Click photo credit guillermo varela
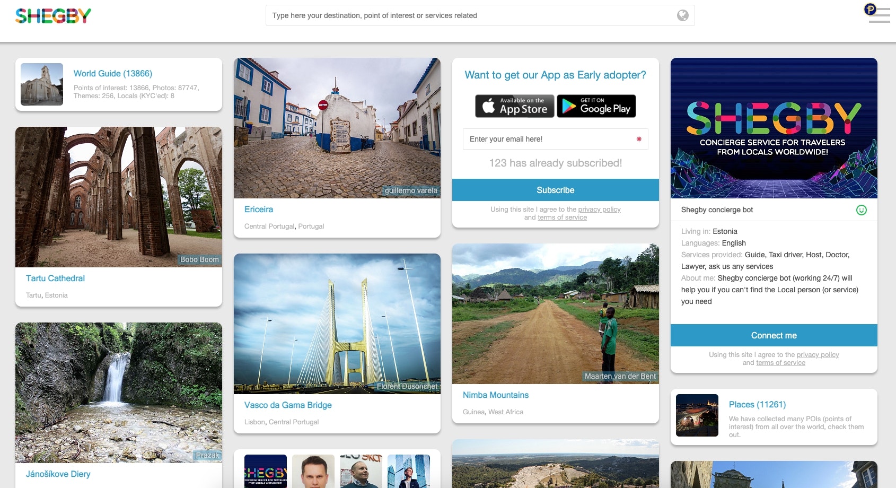 click(x=411, y=191)
